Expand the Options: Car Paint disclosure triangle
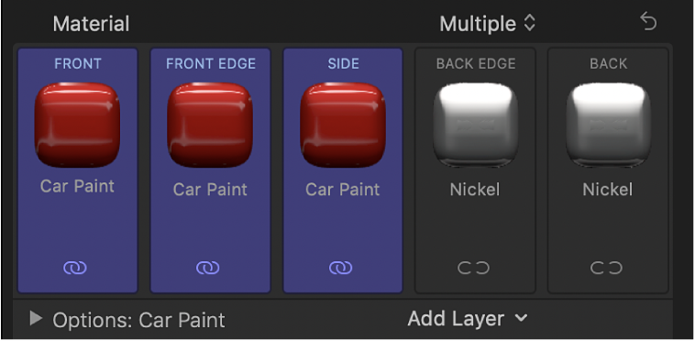The height and width of the screenshot is (341, 695). [x=36, y=318]
